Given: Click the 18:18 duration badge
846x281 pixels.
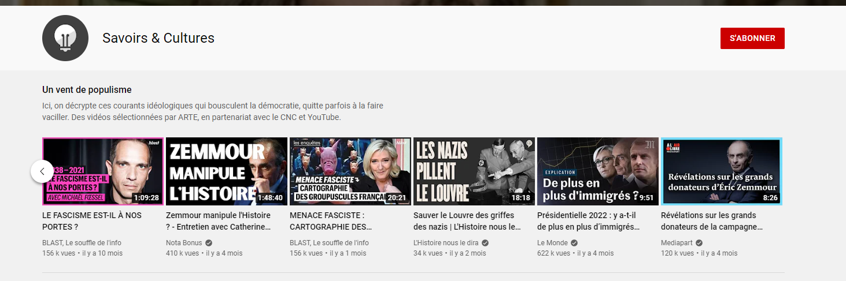Looking at the screenshot, I should (x=521, y=198).
